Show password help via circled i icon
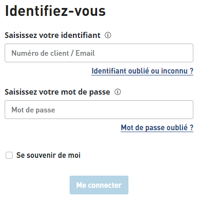 (118, 92)
